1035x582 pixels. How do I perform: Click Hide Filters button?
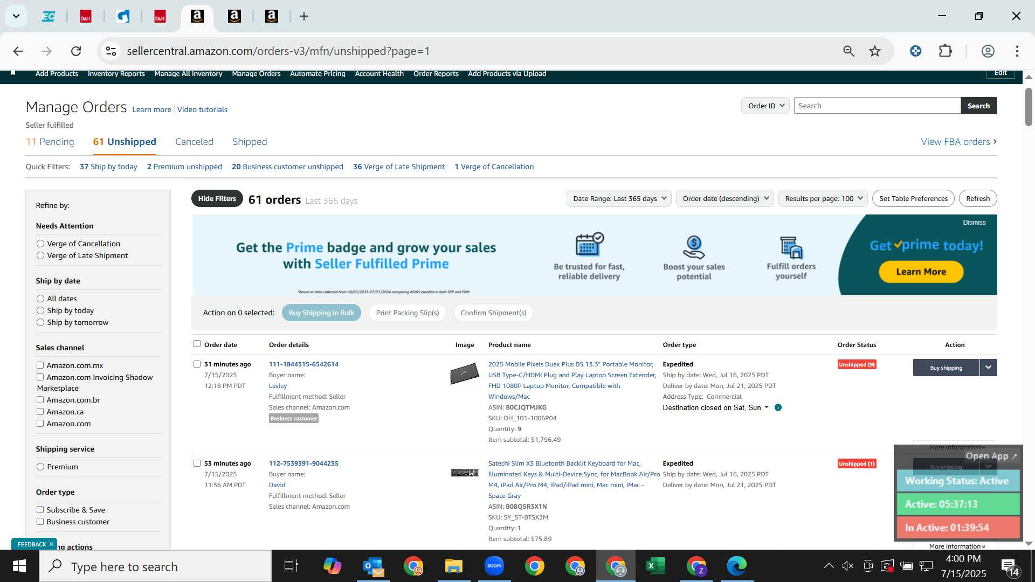[x=217, y=198]
